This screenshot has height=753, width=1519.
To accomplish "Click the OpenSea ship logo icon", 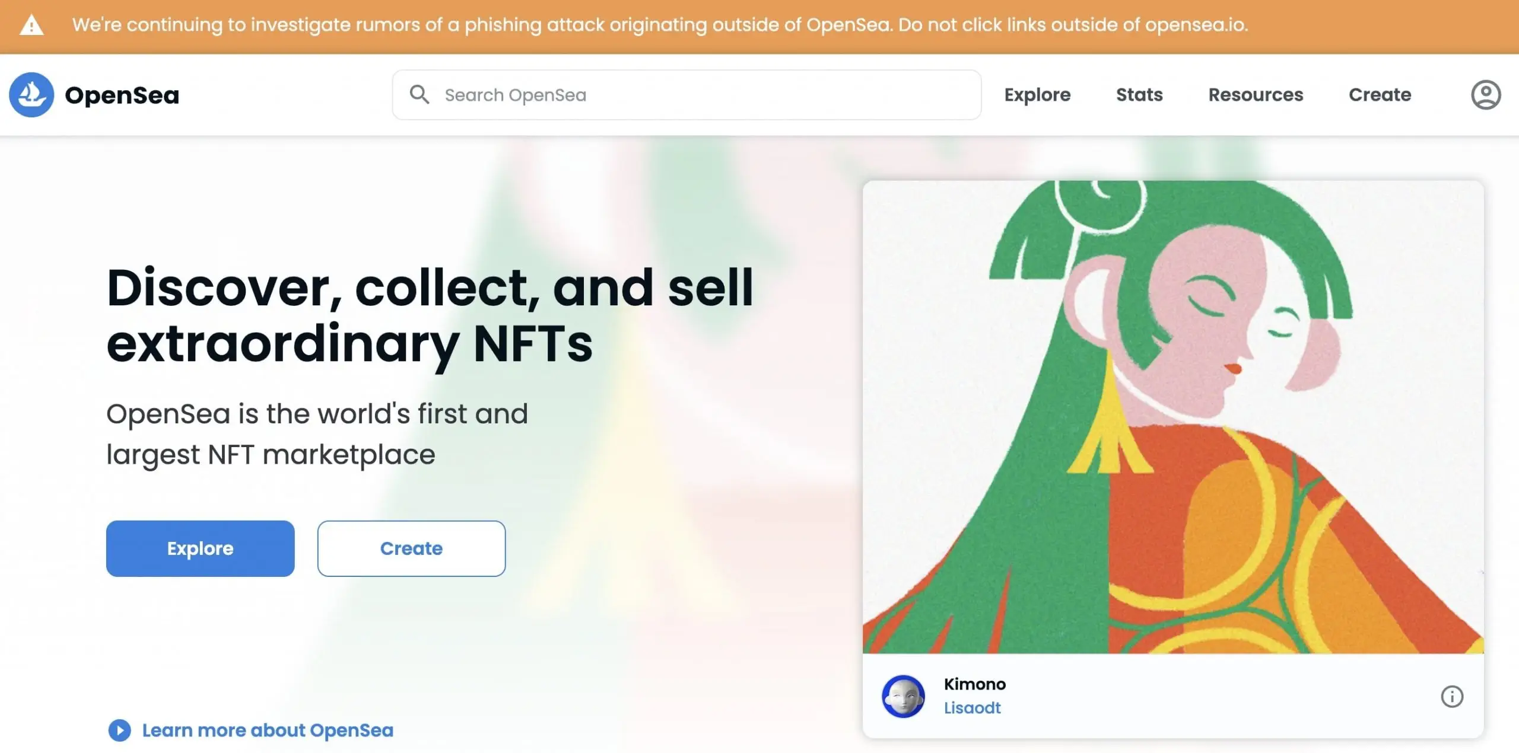I will click(x=31, y=95).
